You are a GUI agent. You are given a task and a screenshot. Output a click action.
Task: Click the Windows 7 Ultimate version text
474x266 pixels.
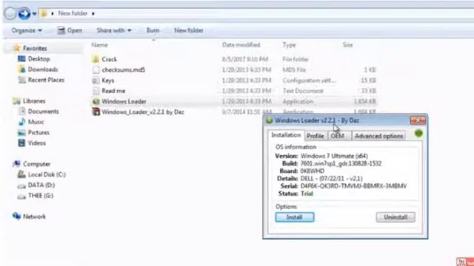(x=334, y=156)
